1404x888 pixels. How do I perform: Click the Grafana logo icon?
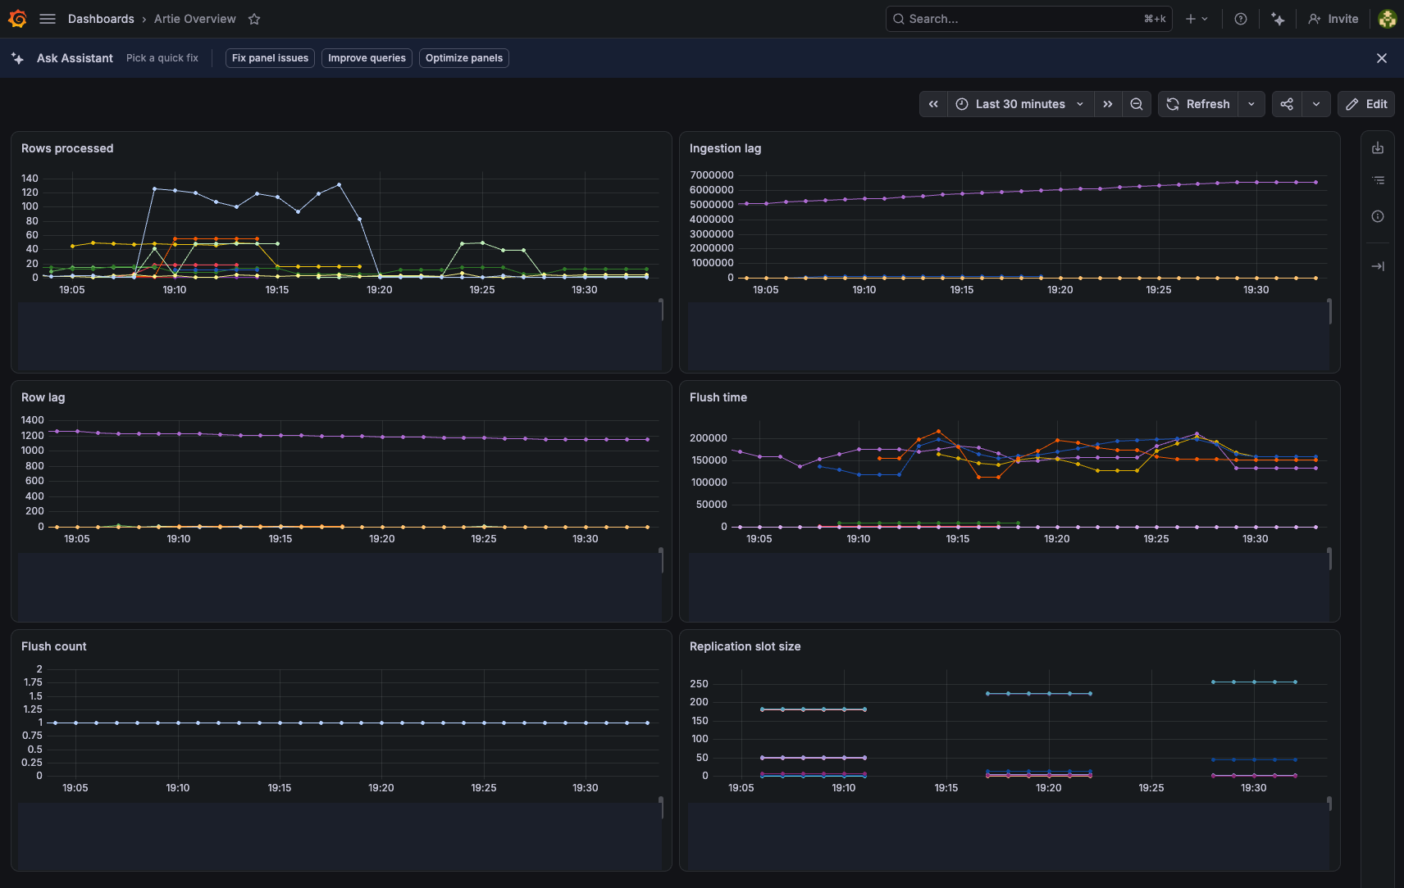17,19
